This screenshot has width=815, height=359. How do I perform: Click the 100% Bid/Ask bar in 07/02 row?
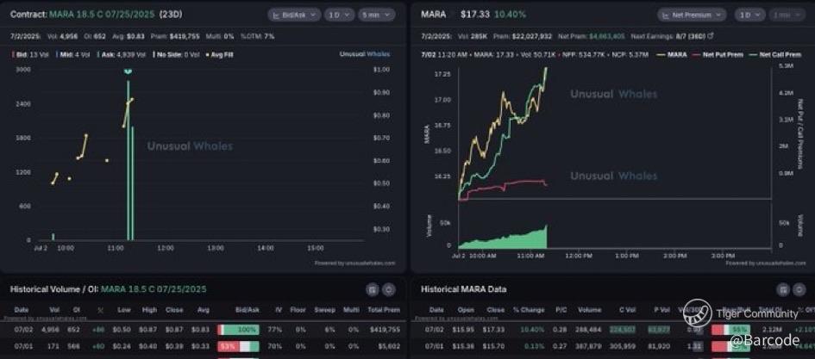click(x=238, y=330)
